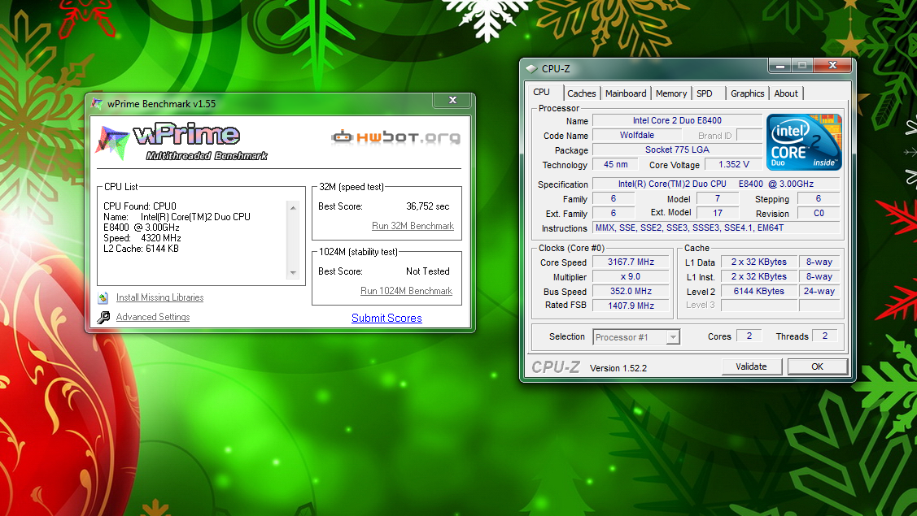Click the 1.352 V core voltage value
917x516 pixels.
(733, 164)
